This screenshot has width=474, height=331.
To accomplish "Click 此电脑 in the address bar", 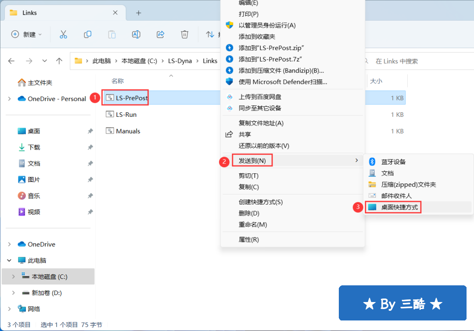I will 101,61.
